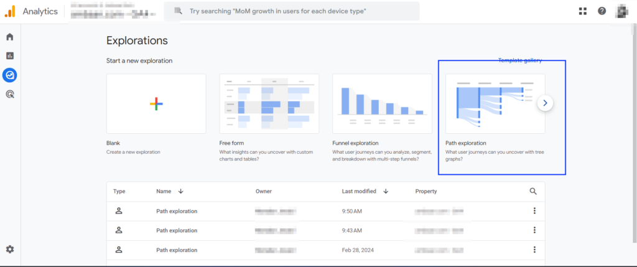
Task: Open more options for the Feb 28, 2024 exploration
Action: point(534,250)
